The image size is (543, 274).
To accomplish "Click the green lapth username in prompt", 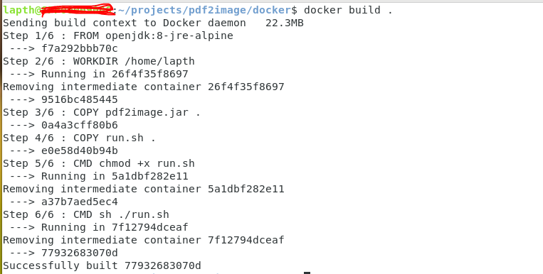I will [x=19, y=11].
